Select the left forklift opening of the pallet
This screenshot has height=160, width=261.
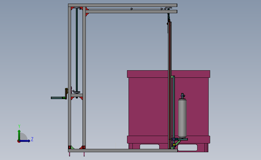150,146
